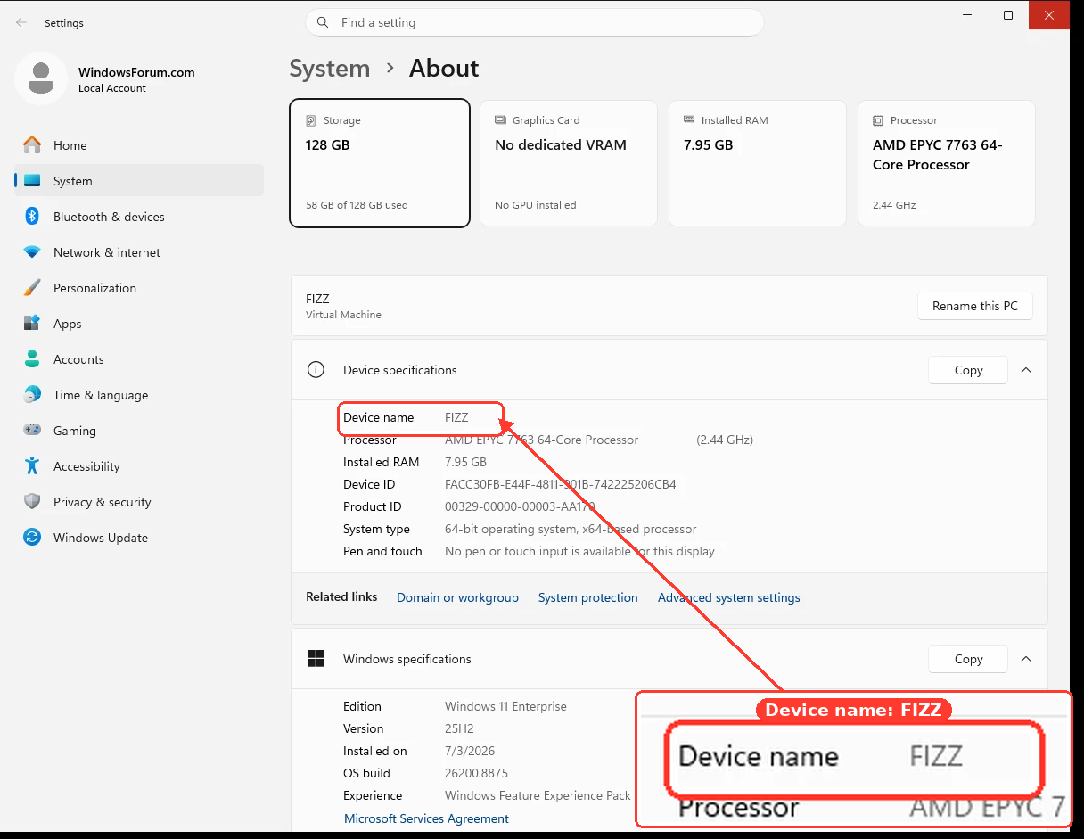Click the Apps sidebar icon
This screenshot has width=1084, height=839.
pos(32,324)
